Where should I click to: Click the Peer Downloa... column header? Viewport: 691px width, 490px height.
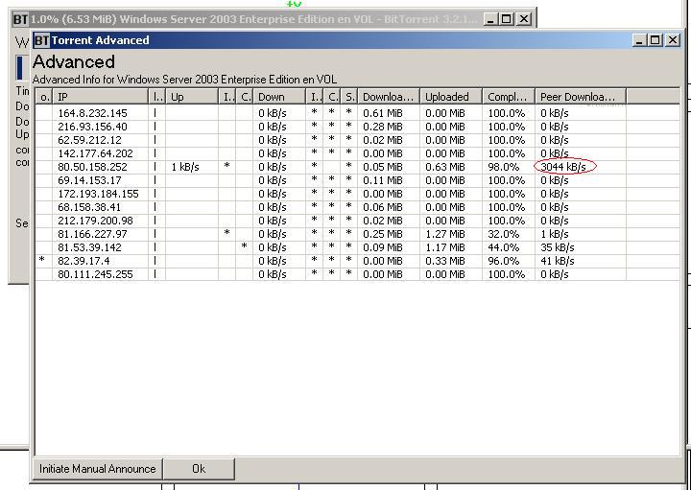pyautogui.click(x=581, y=97)
